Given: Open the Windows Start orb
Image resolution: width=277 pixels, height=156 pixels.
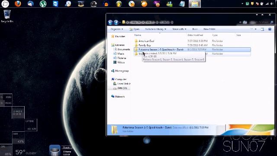Looking at the screenshot, I should pyautogui.click(x=5, y=4).
